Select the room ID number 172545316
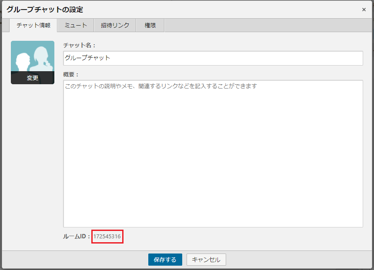The height and width of the screenshot is (270, 374). (107, 237)
